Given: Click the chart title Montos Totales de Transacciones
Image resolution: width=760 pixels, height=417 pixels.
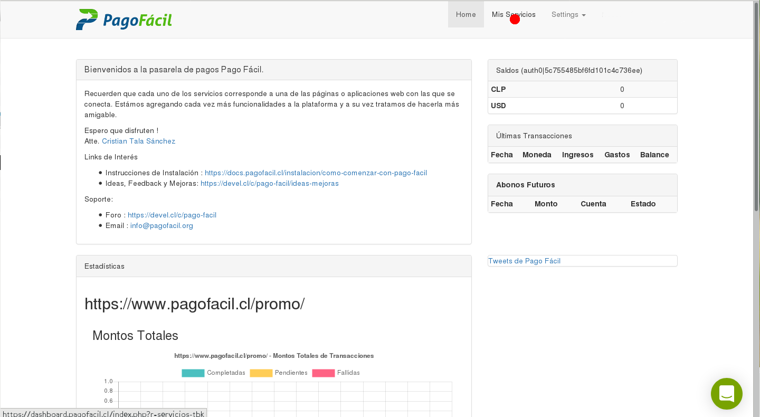Looking at the screenshot, I should pos(274,356).
